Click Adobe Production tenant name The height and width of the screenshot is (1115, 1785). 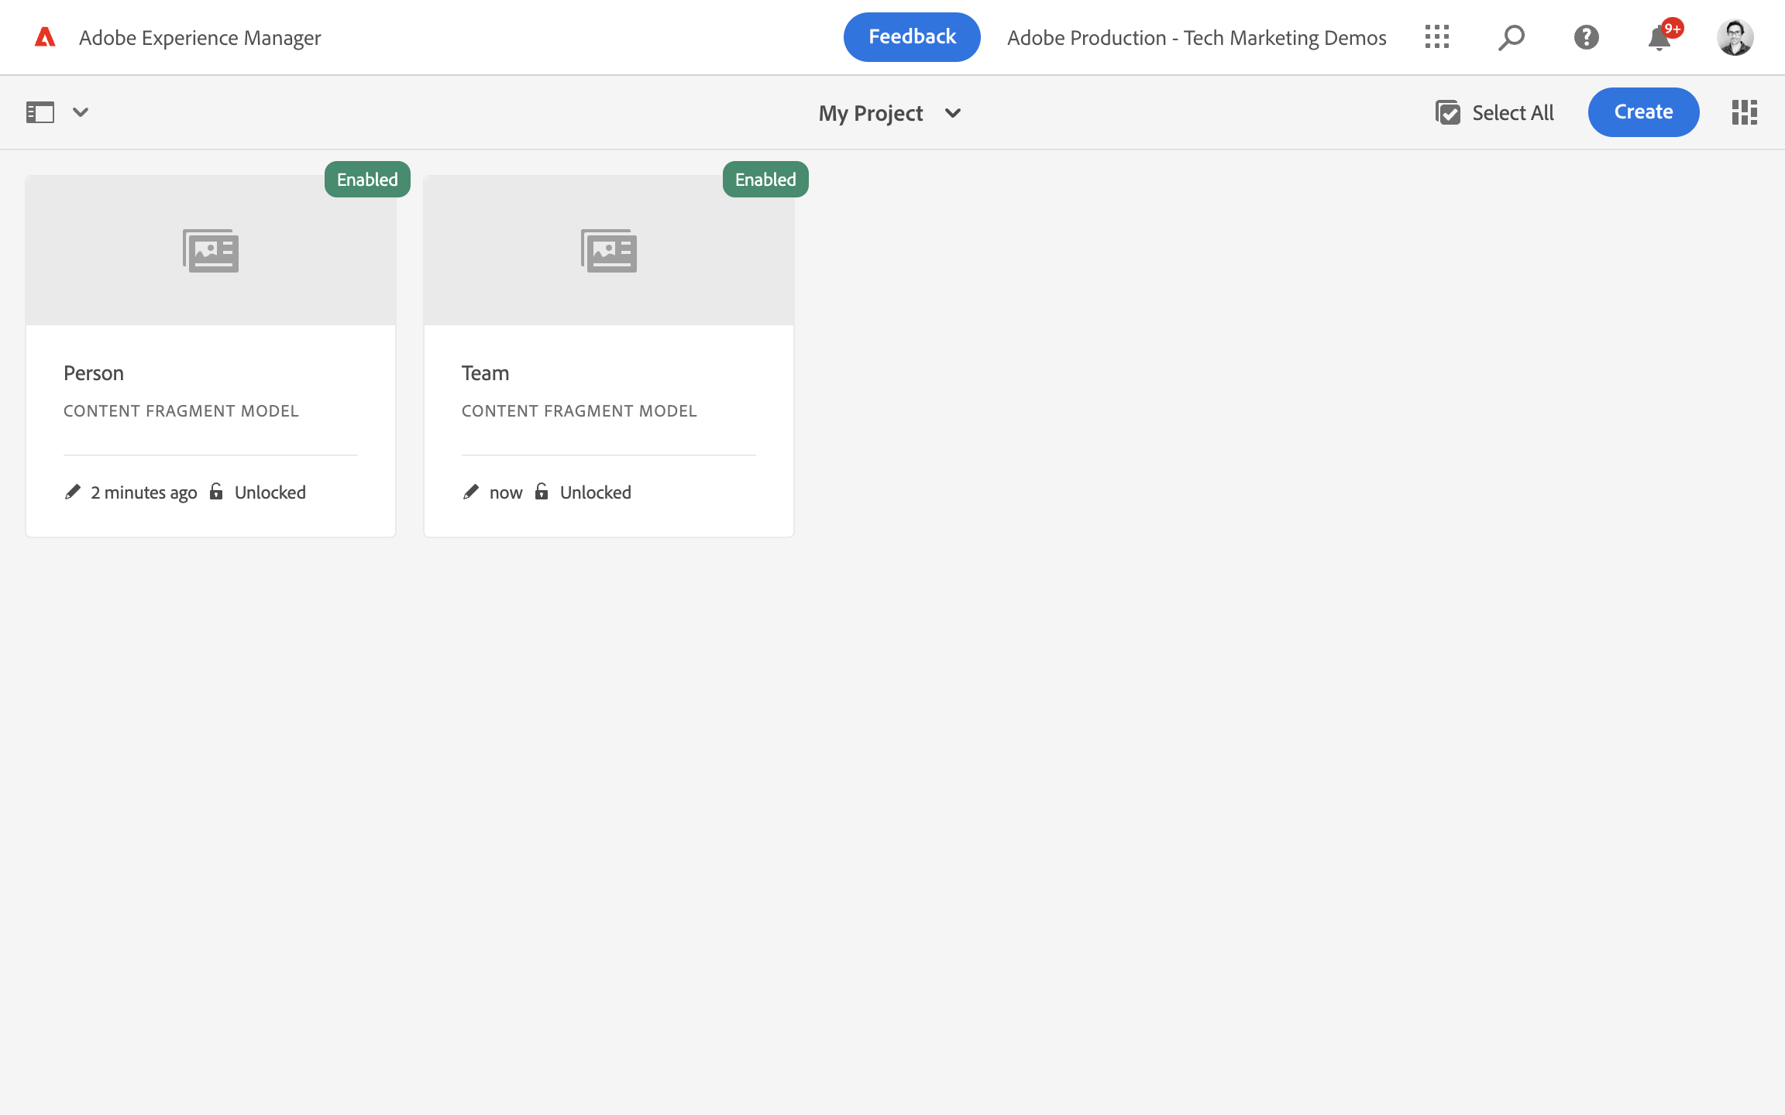click(1196, 37)
